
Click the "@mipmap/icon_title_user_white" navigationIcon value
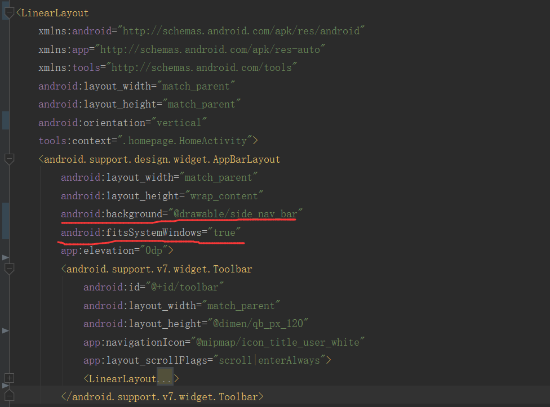click(277, 342)
